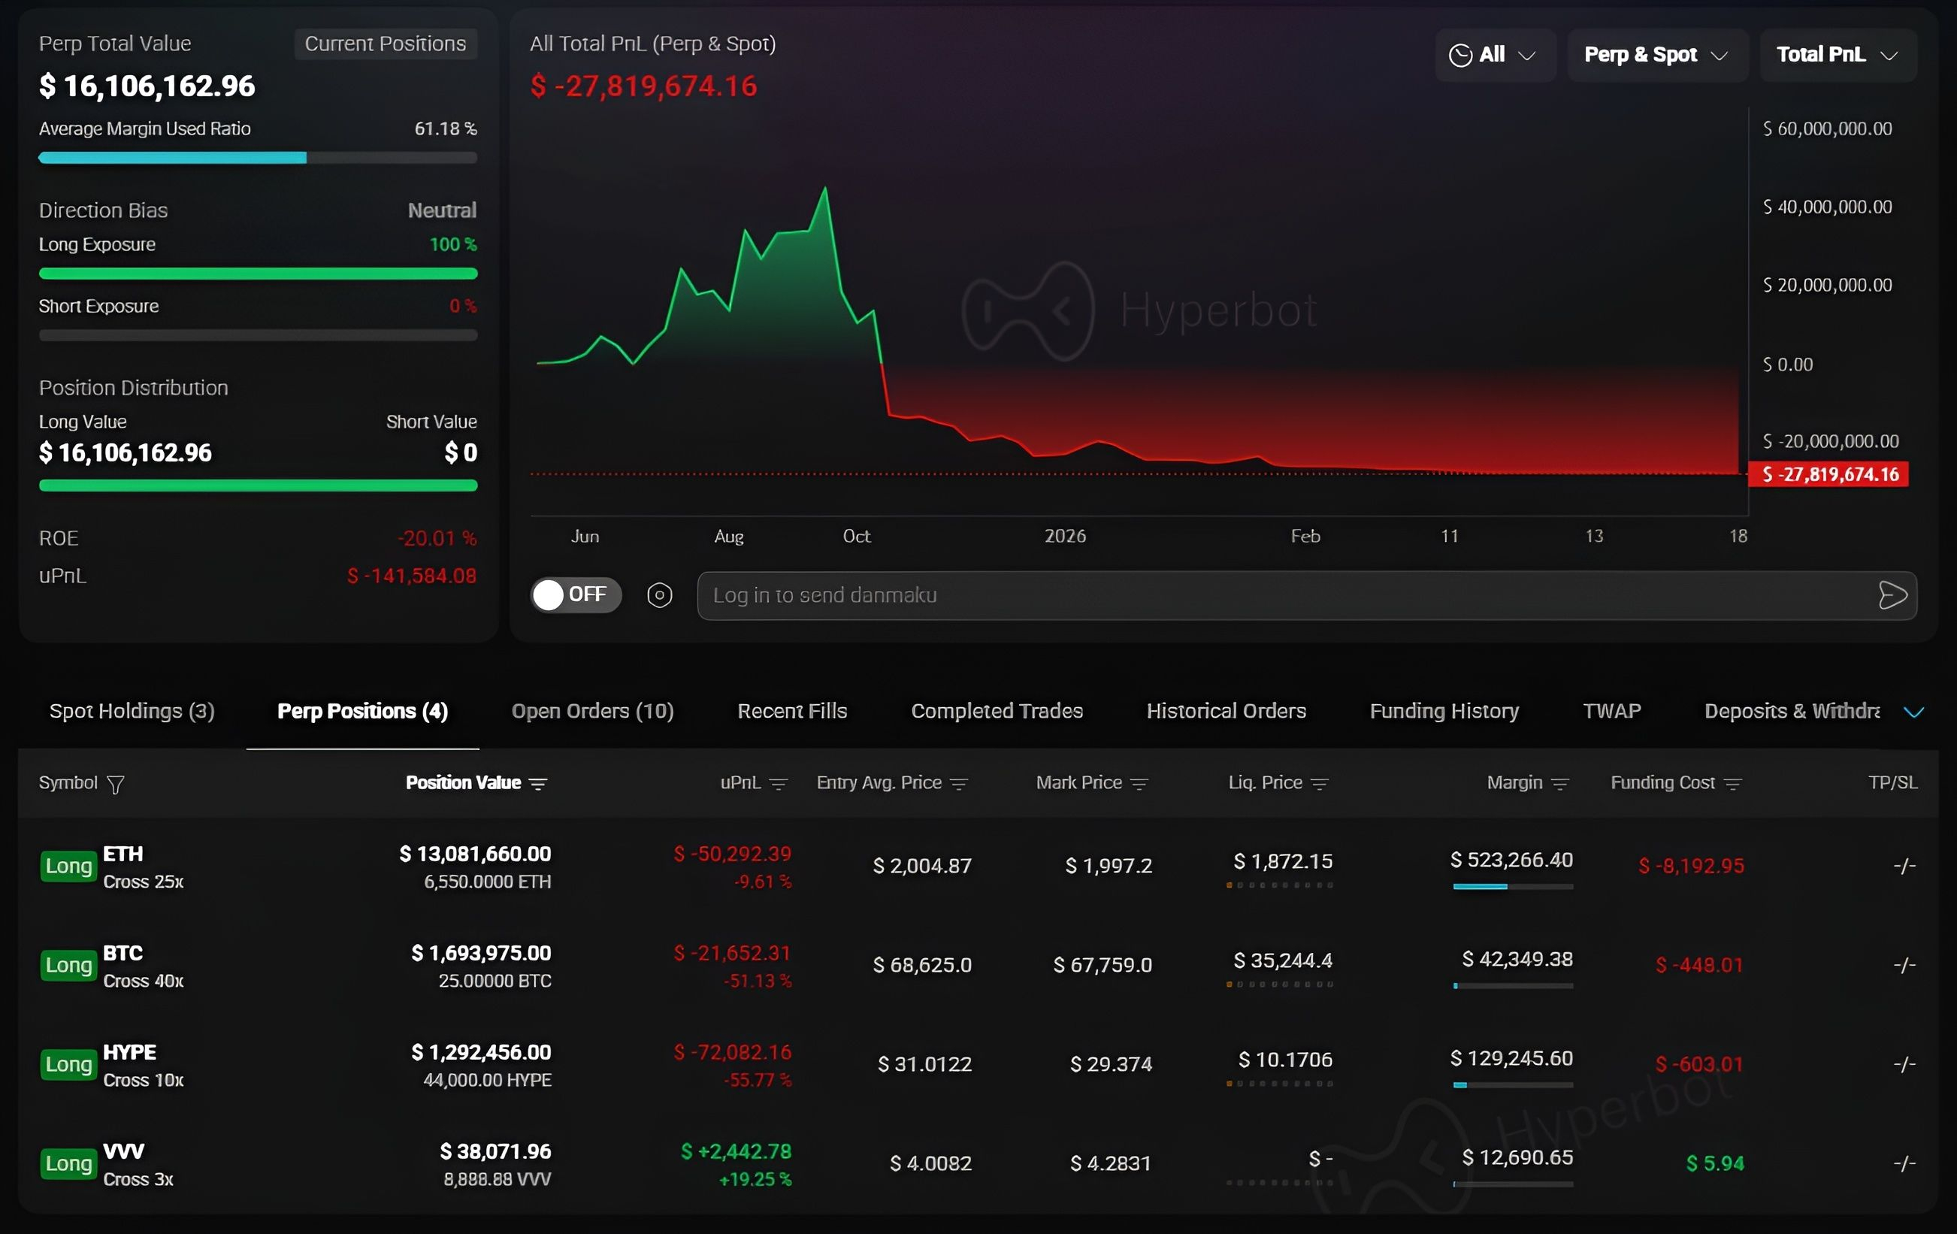Click the sort icon next to Entry Avg. Price

(x=959, y=784)
